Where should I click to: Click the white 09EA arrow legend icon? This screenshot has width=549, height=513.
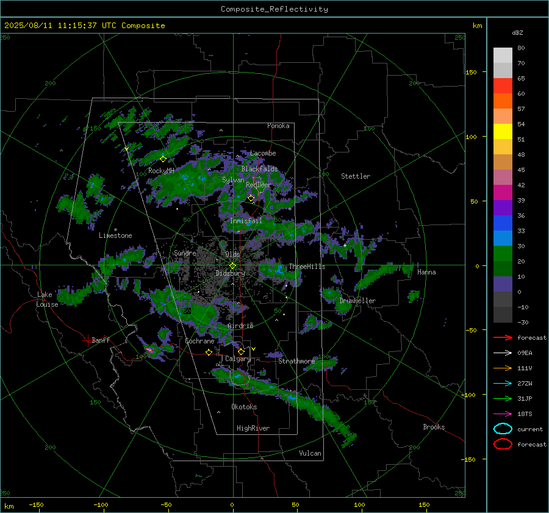503,353
